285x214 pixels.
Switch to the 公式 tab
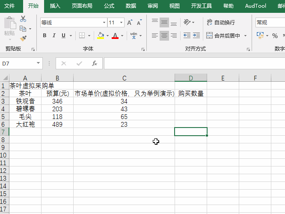coord(109,6)
